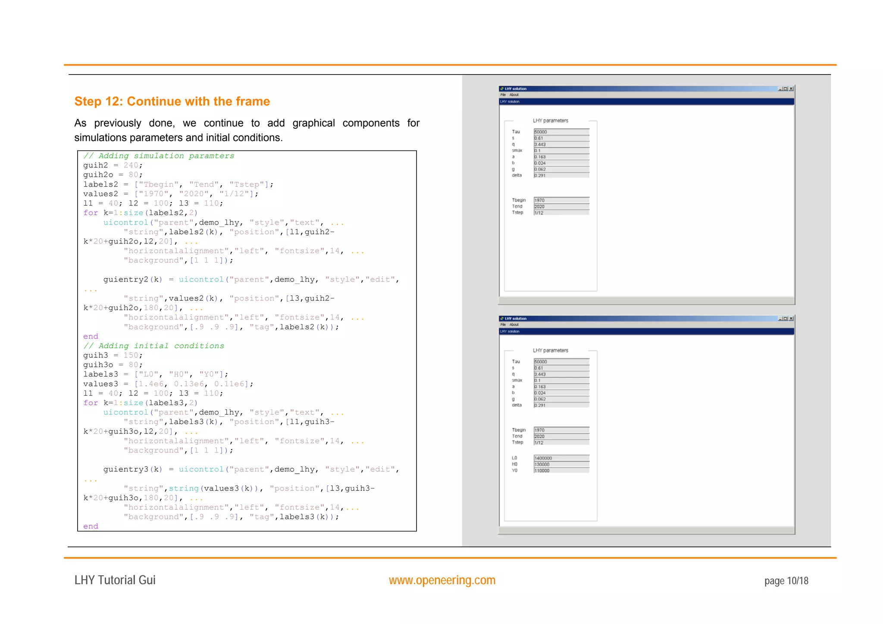Click code line starting 'labels2 = ["Tbegin"'
This screenshot has width=883, height=624.
(178, 184)
